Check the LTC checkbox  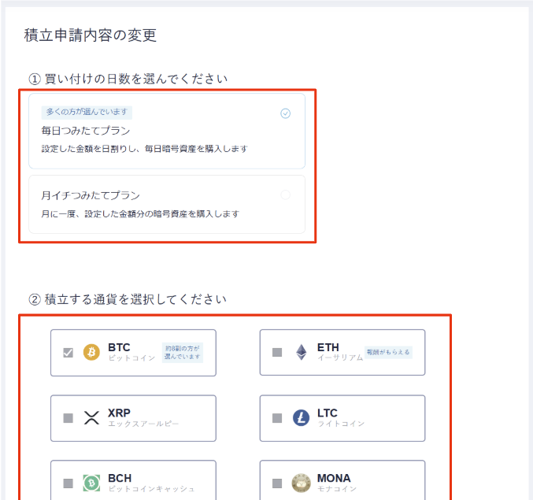pyautogui.click(x=277, y=418)
